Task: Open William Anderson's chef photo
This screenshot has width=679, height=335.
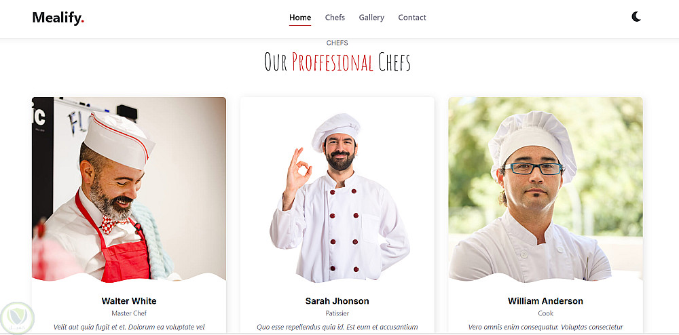Action: [546, 189]
